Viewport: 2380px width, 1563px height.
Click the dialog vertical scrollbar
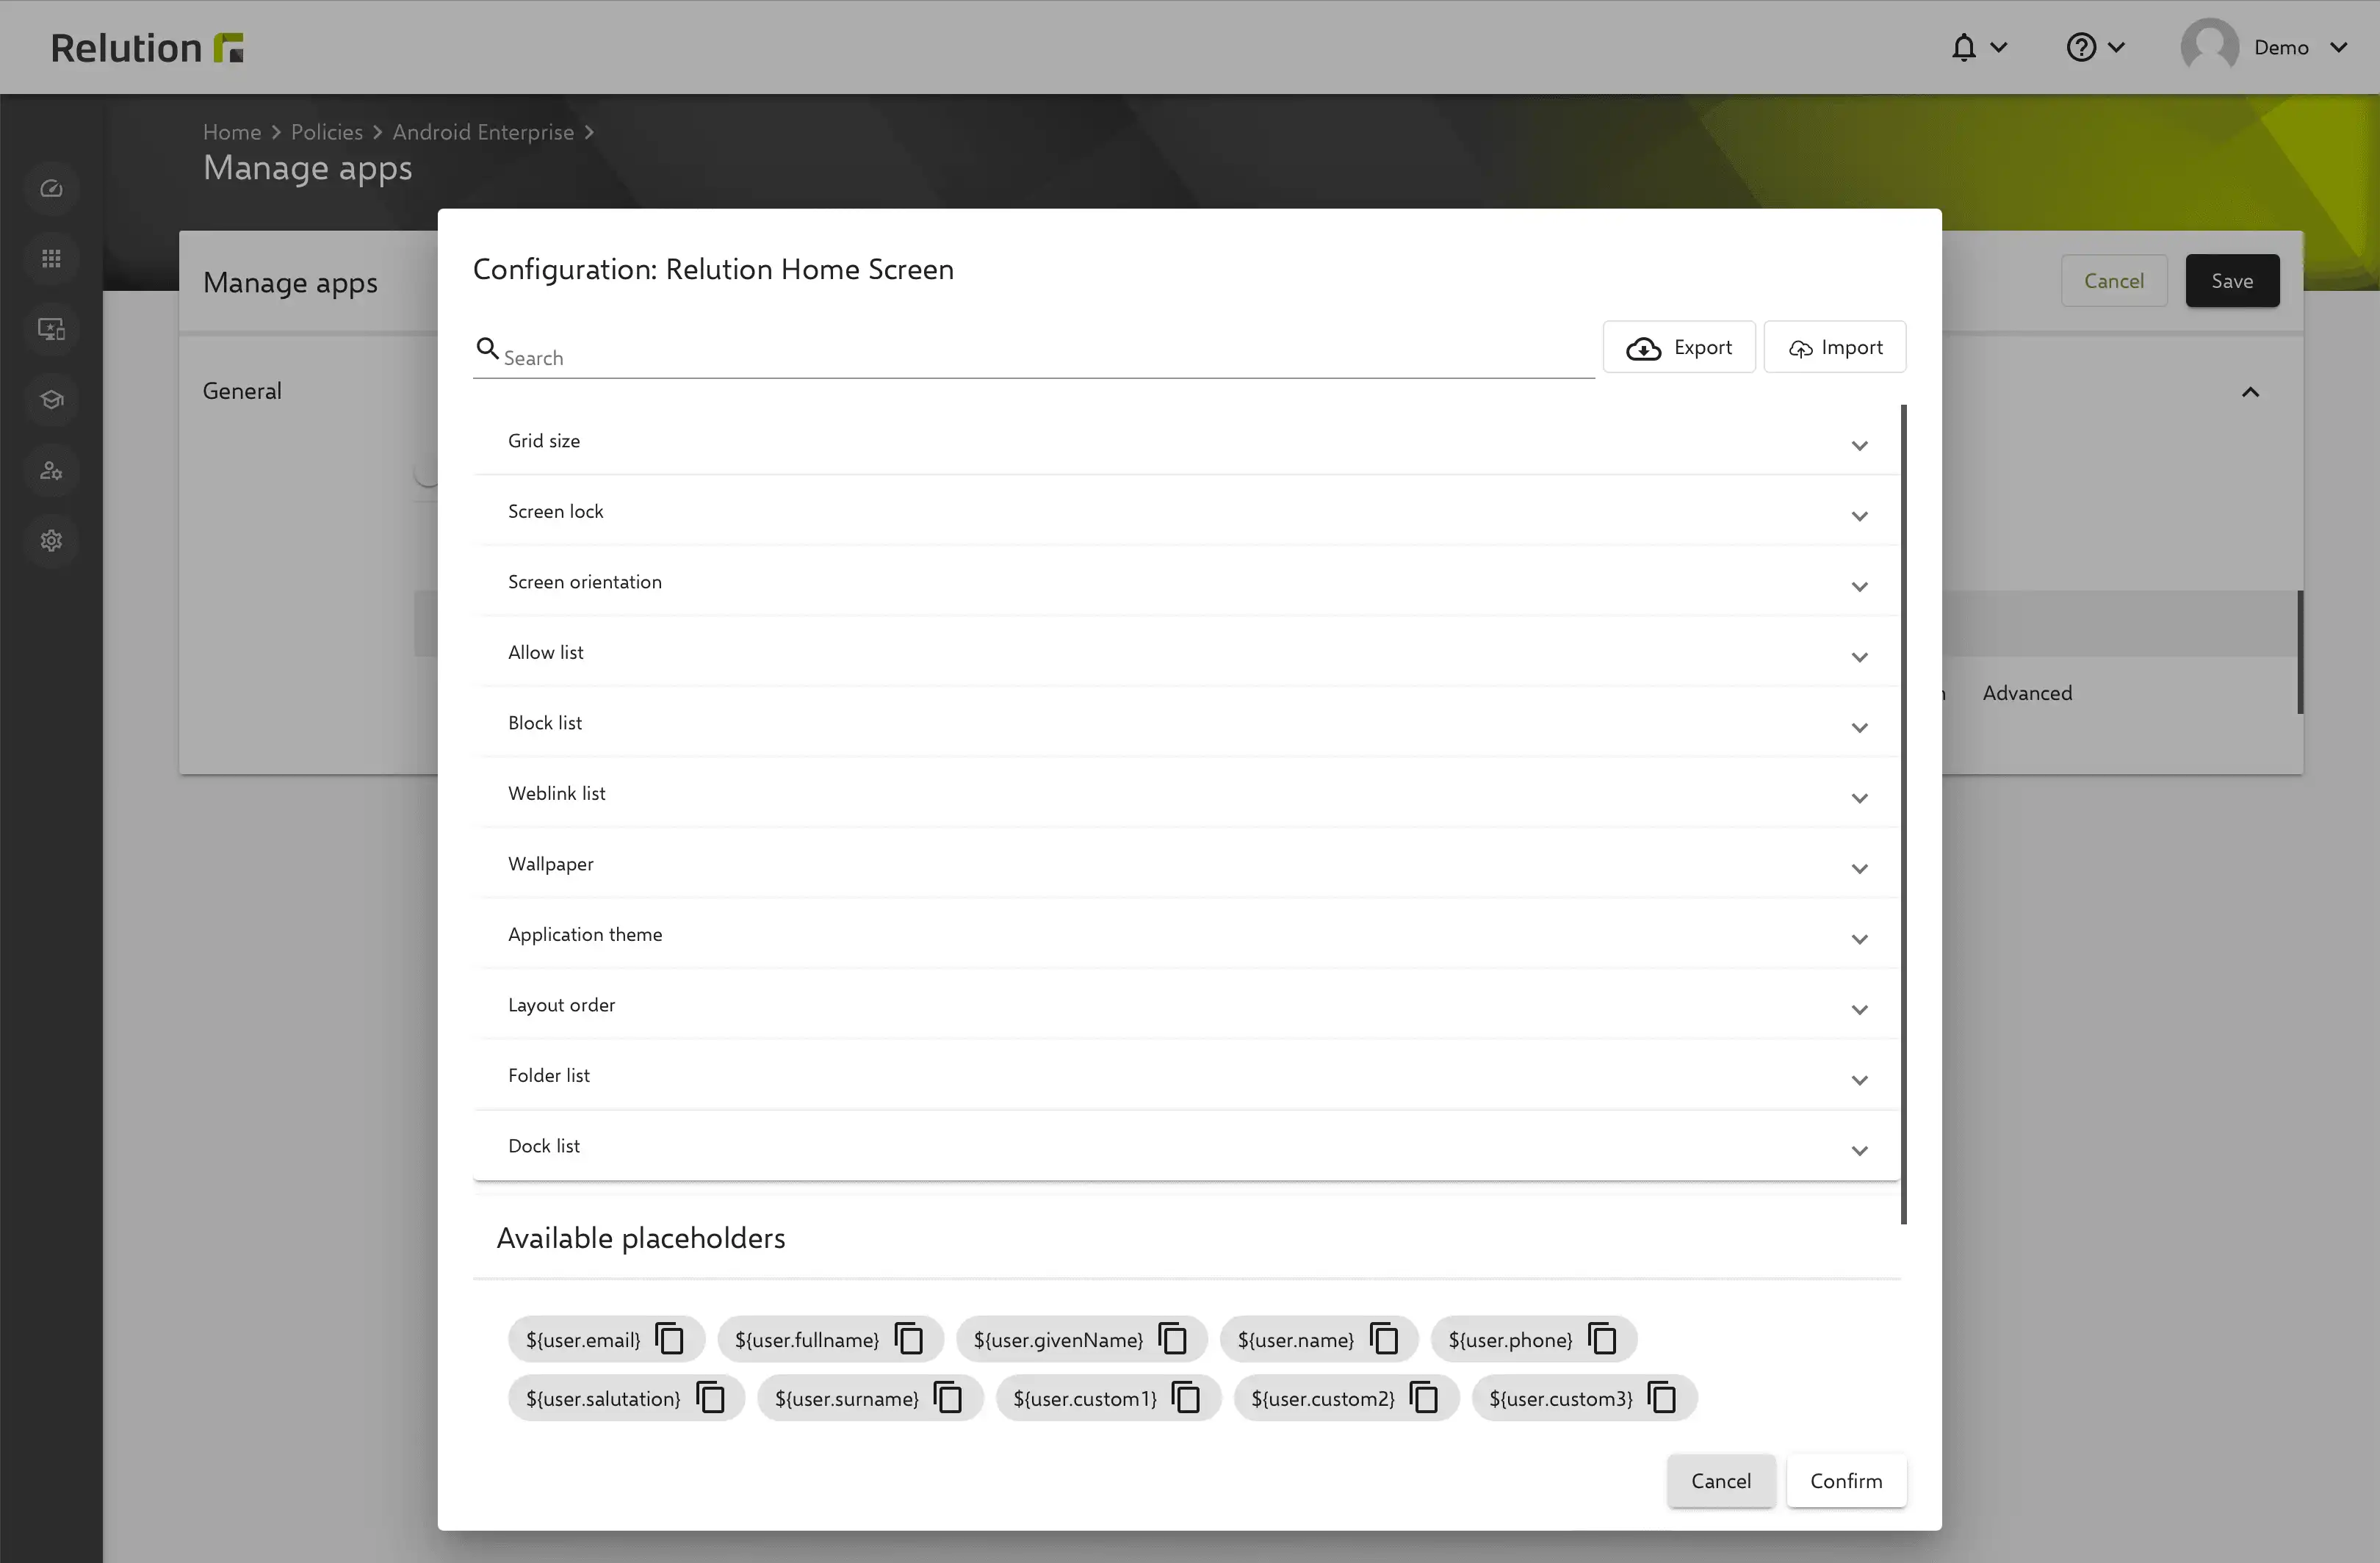1903,814
